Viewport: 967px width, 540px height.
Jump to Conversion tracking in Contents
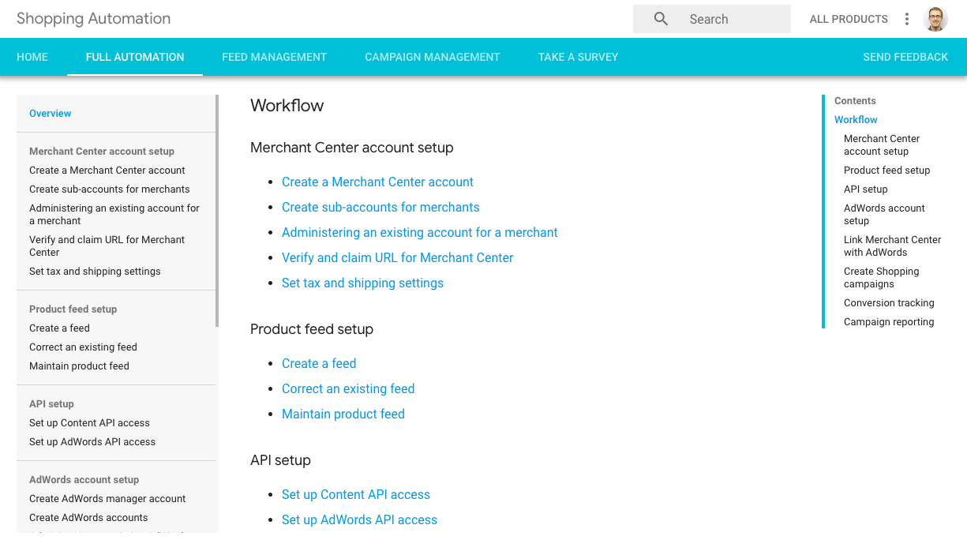[x=889, y=303]
